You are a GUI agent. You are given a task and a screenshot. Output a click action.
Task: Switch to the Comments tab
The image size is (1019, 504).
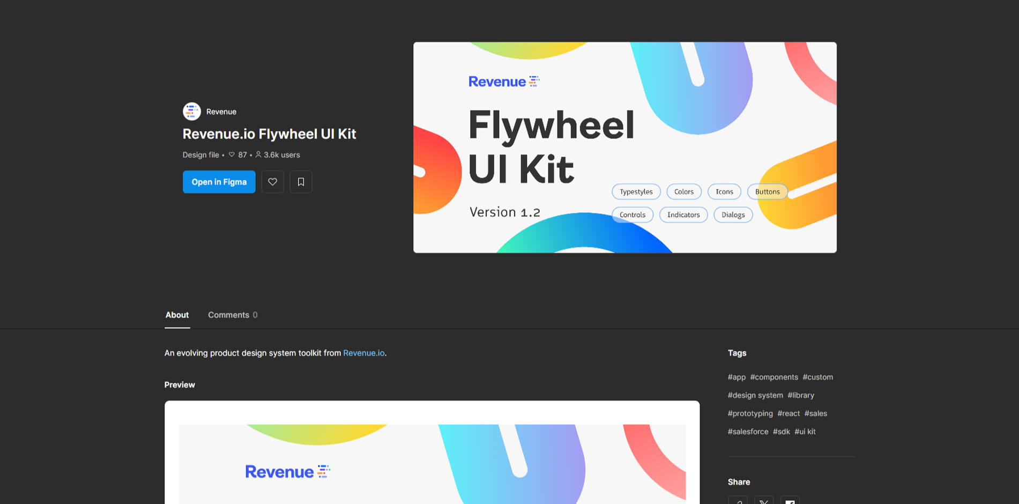tap(233, 315)
